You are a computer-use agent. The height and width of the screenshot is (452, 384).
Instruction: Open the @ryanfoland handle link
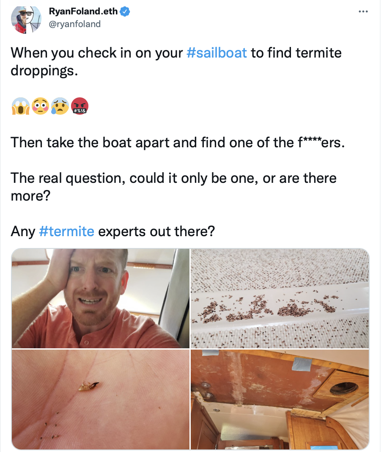[x=74, y=24]
